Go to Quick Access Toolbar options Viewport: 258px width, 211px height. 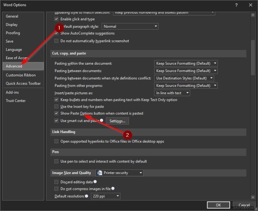tap(23, 83)
